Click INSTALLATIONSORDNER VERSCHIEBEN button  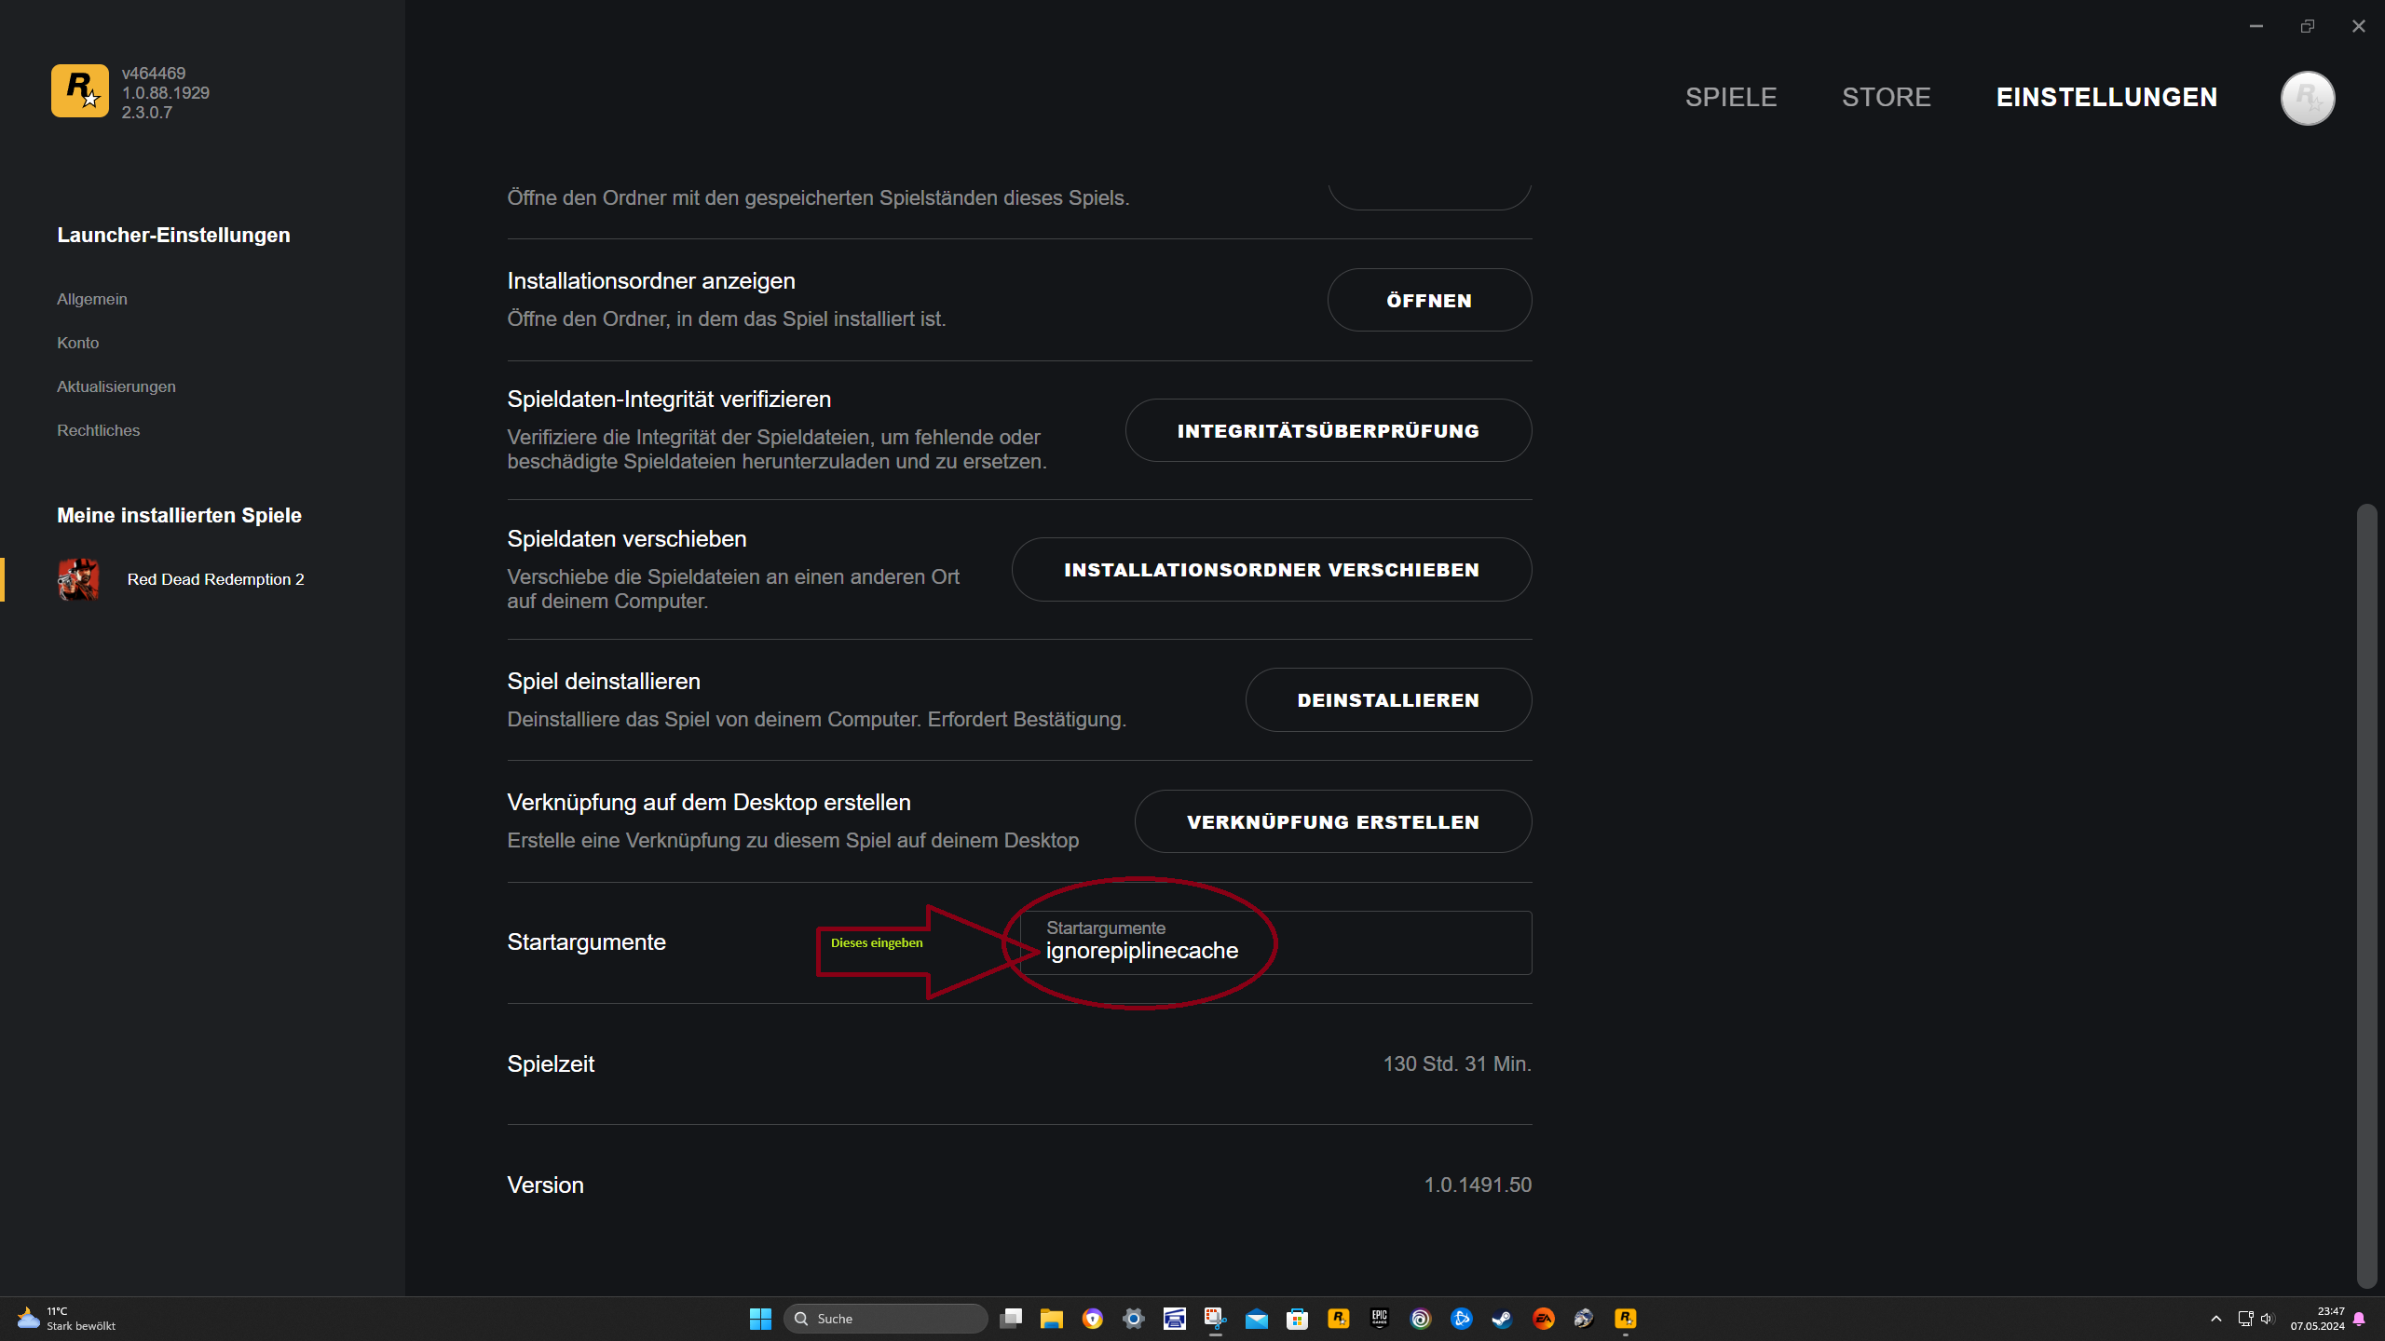point(1271,570)
